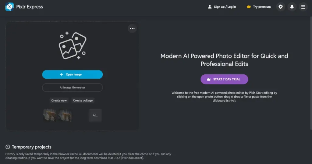Open the settings gear icon
Viewport: 312px width, 164px height.
tap(281, 7)
